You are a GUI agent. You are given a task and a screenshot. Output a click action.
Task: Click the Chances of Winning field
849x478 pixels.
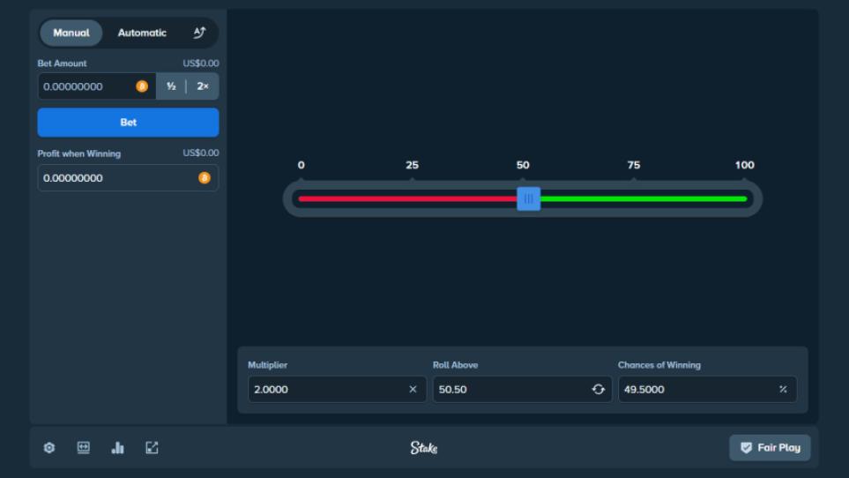point(708,389)
